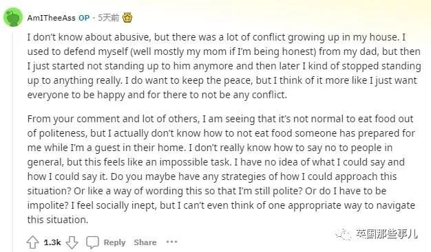Click the paragraph starting "I don't know about abusive"
Viewport: 431px width, 252px height.
(x=224, y=66)
